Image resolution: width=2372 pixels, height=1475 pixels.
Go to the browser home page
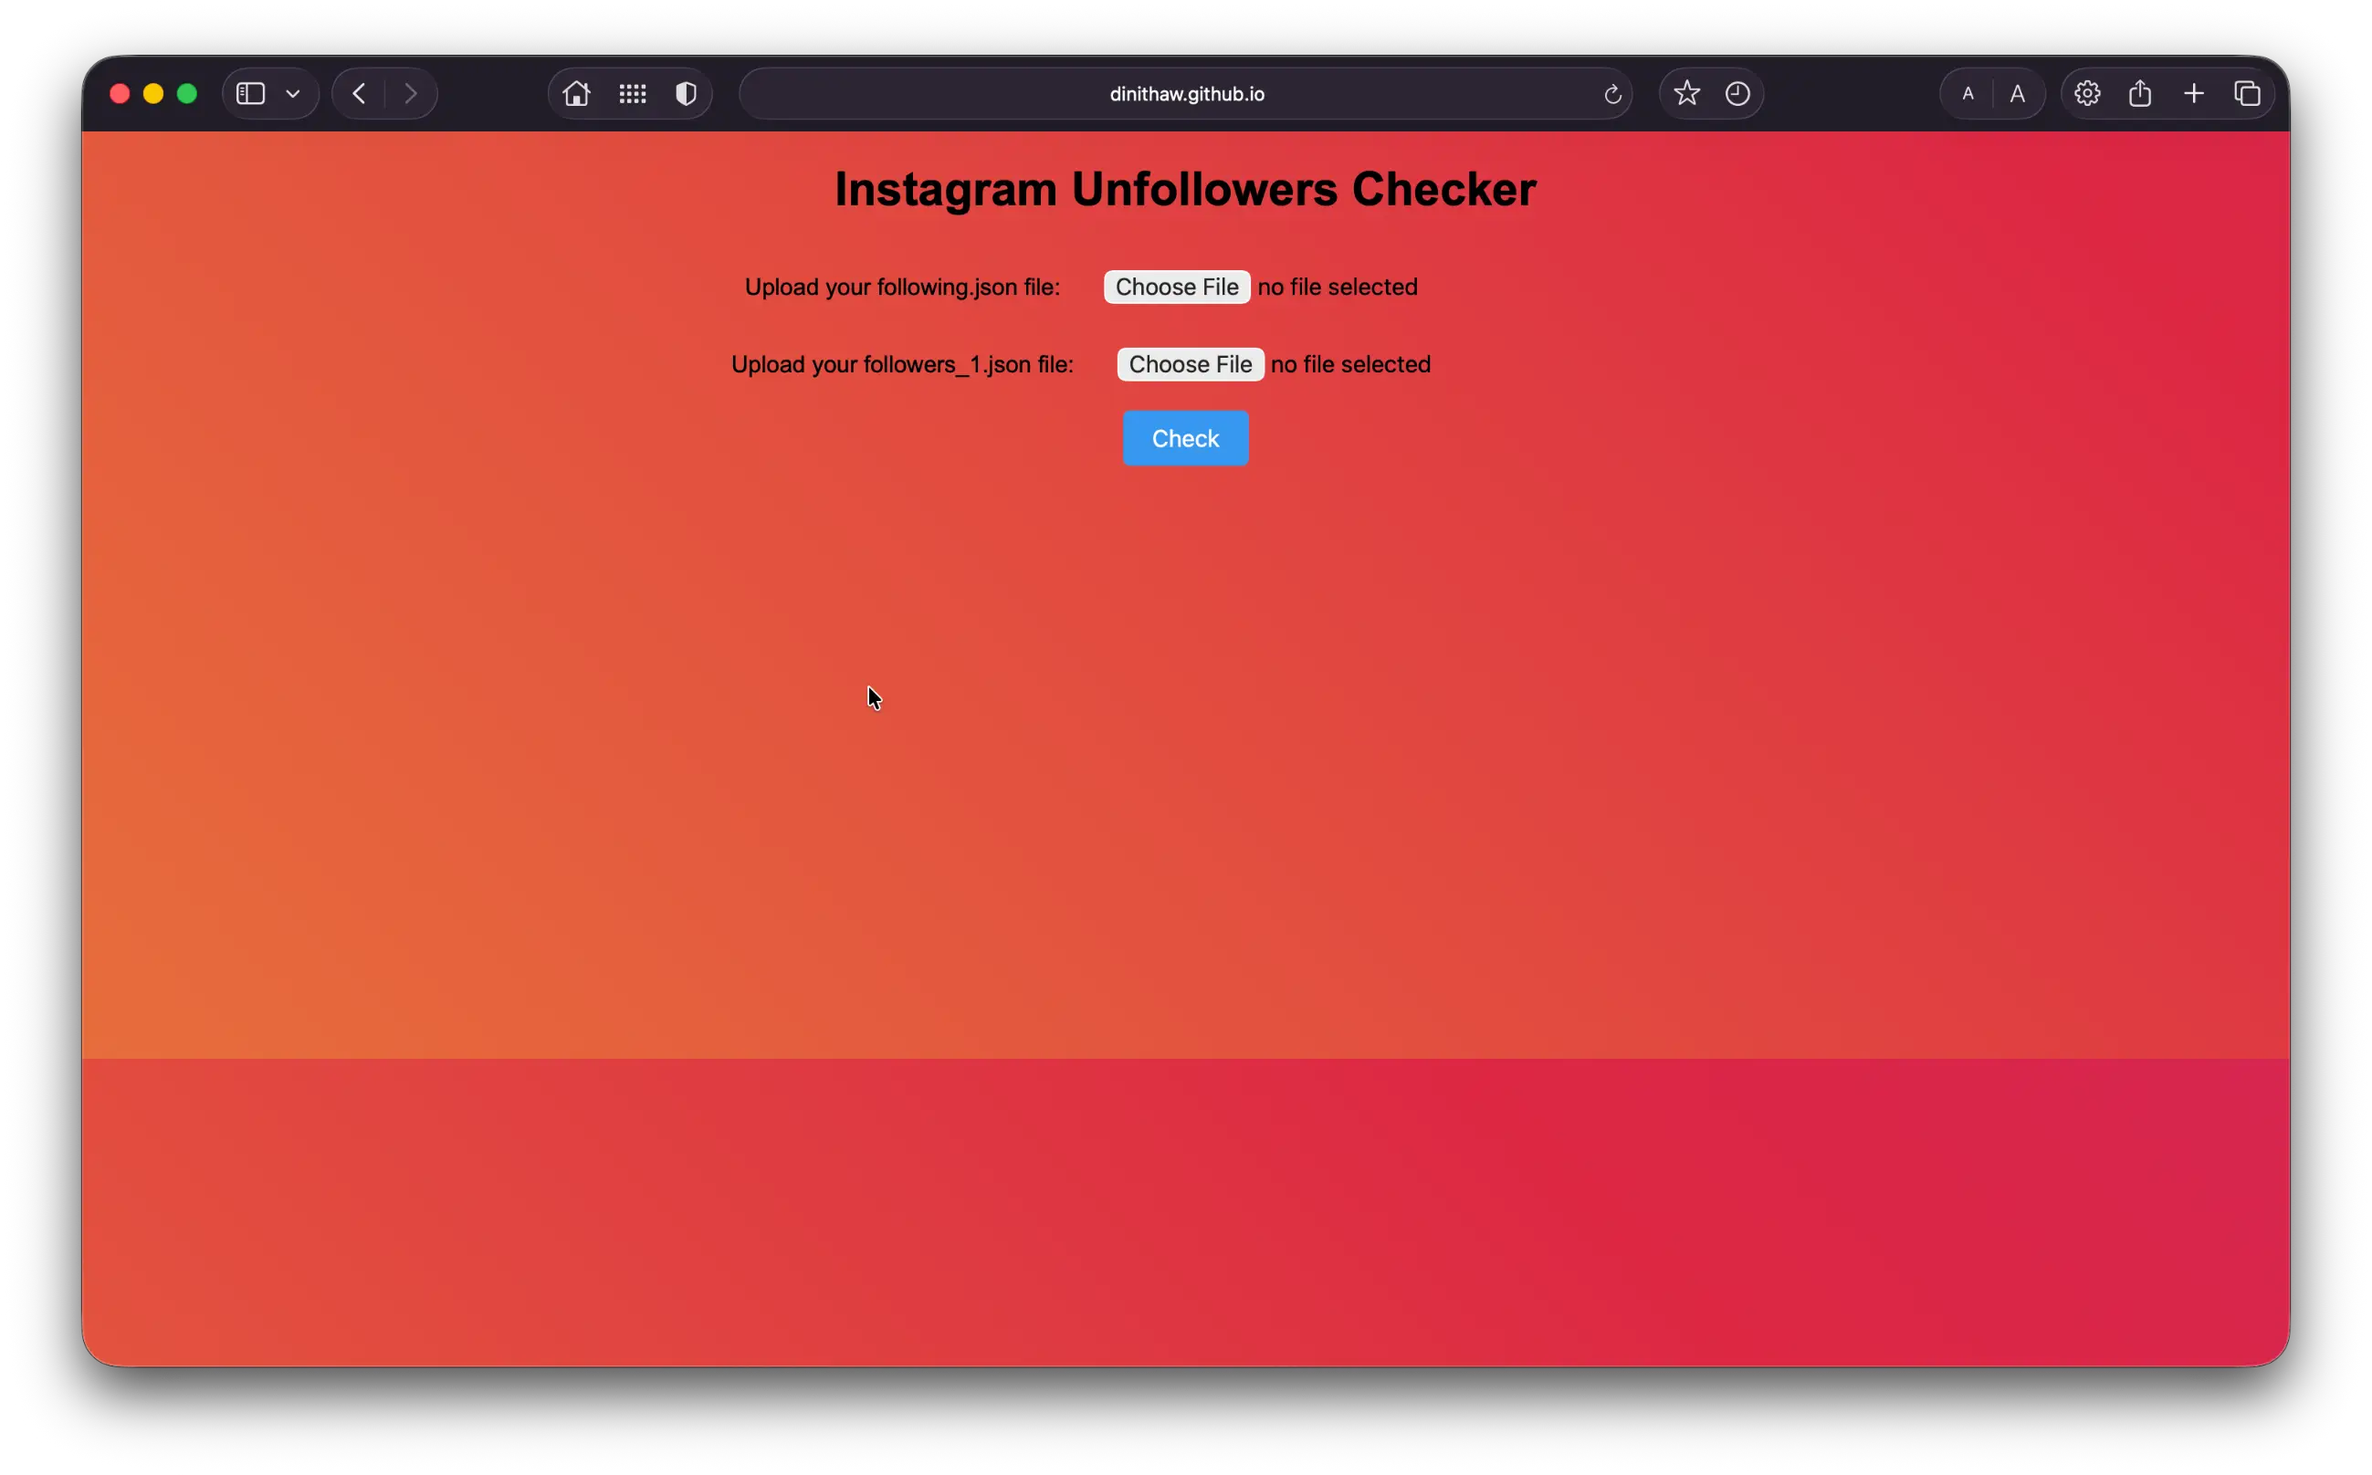[576, 93]
